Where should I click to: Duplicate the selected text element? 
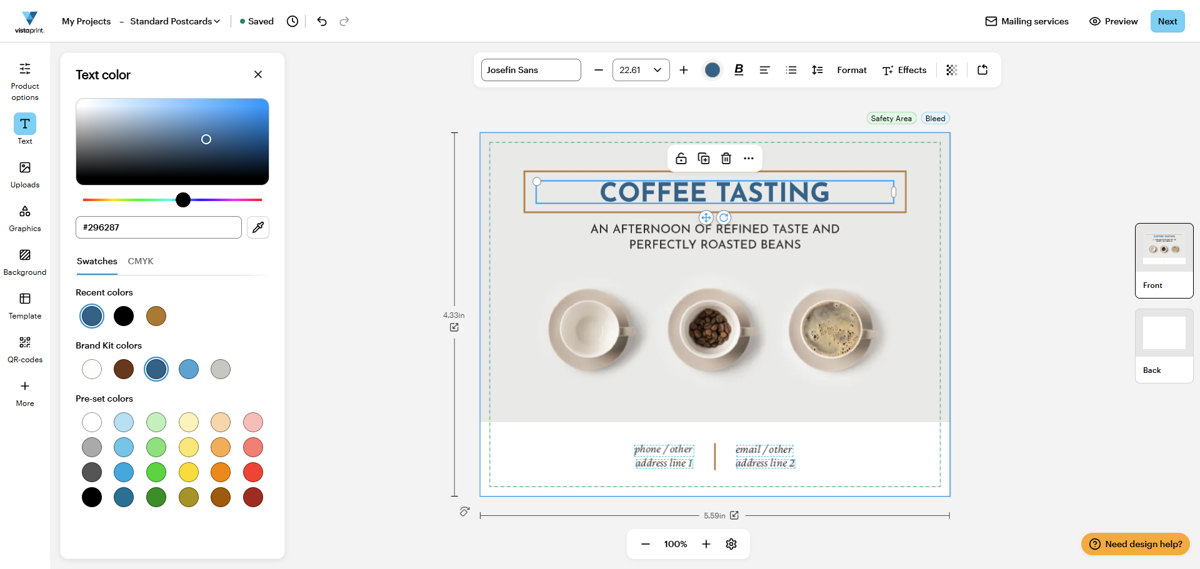click(704, 159)
